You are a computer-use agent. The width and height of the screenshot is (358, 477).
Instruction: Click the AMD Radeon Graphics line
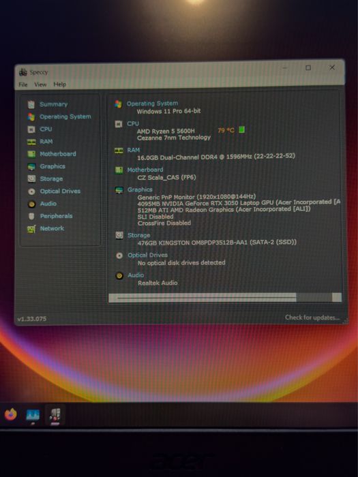(224, 210)
